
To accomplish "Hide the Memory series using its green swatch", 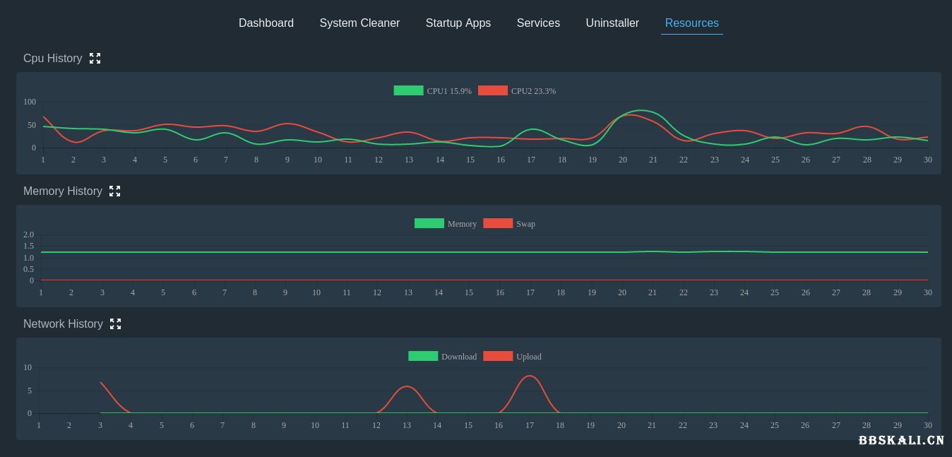I will pos(429,223).
